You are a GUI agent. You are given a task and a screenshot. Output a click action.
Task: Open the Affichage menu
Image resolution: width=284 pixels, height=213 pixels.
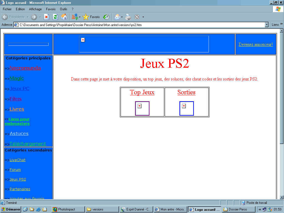click(35, 9)
